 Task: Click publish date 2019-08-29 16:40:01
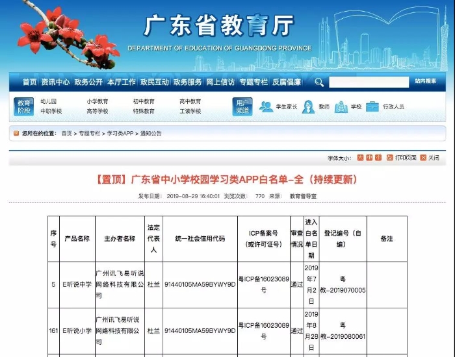pos(193,196)
